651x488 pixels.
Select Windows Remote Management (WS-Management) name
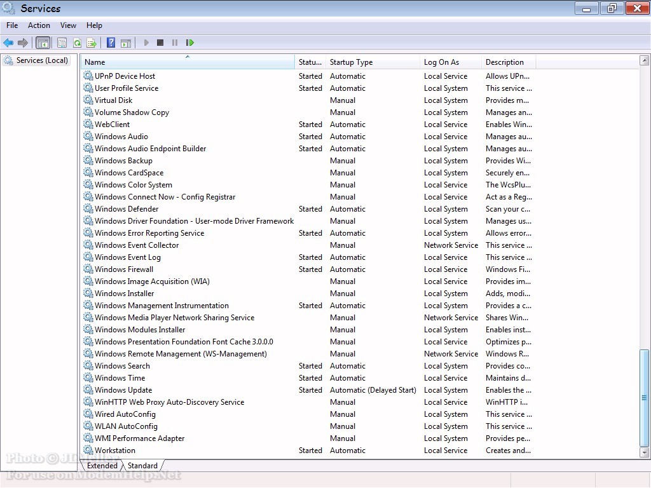coord(181,353)
